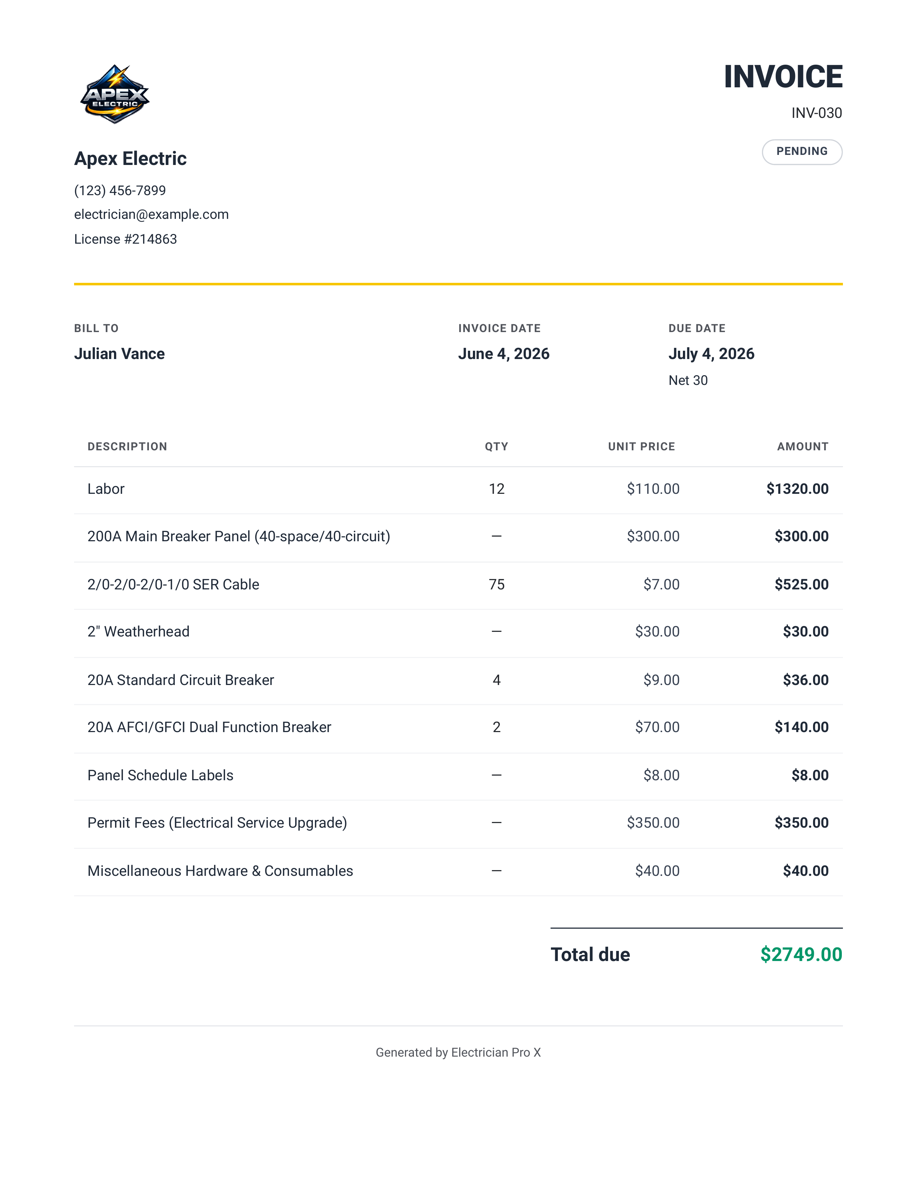The height and width of the screenshot is (1186, 917).
Task: Click the email electrician@example.com
Action: click(x=151, y=215)
